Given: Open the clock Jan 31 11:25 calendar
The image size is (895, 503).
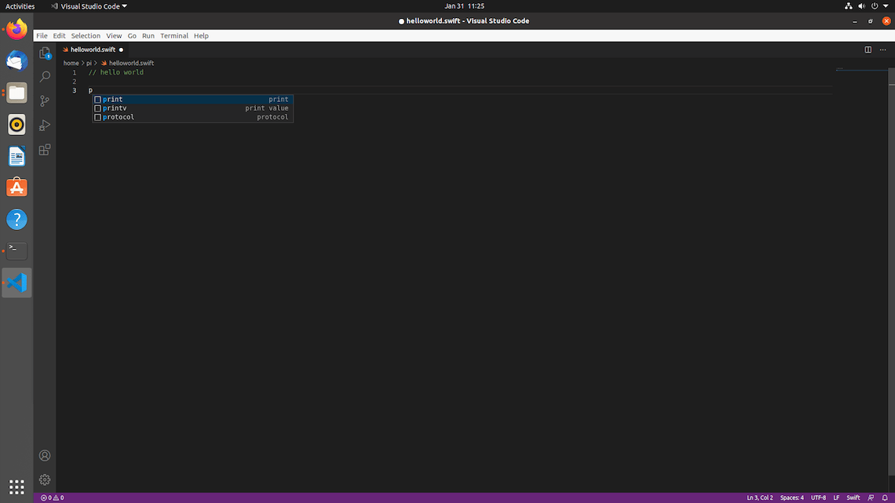Looking at the screenshot, I should coord(465,6).
